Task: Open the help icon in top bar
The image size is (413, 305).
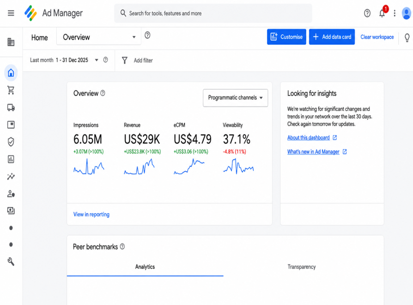Action: tap(367, 13)
